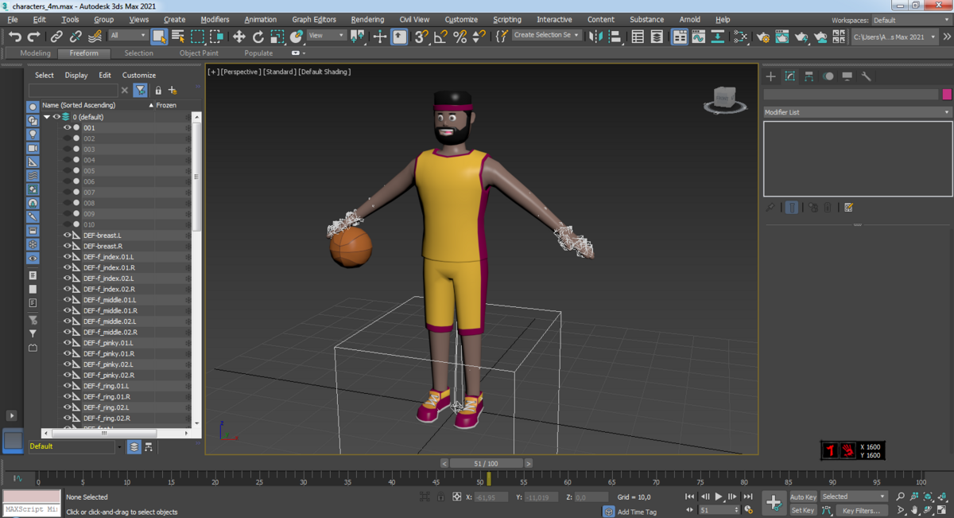Open the Curve Editor icon

[x=698, y=37]
